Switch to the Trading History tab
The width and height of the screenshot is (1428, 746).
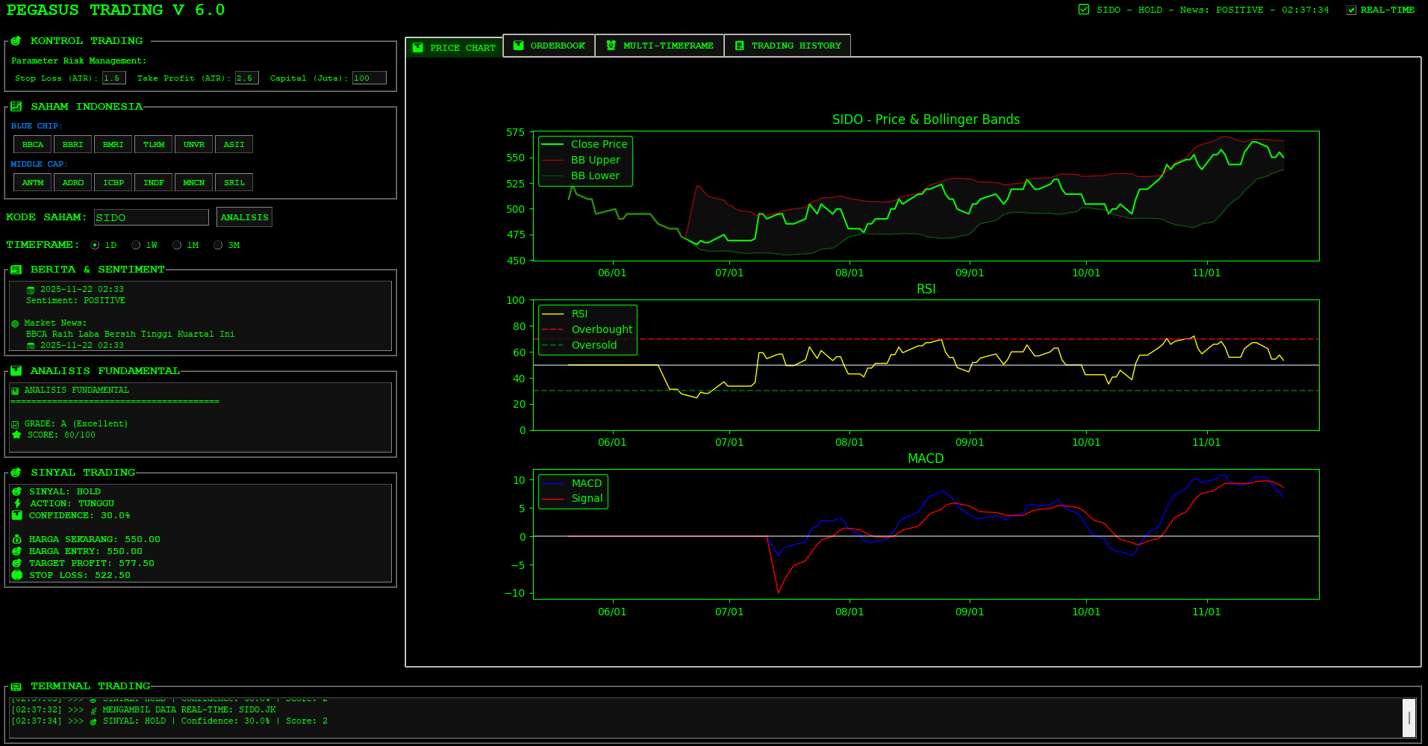[788, 46]
